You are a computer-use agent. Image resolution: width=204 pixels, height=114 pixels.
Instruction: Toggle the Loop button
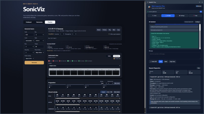click(118, 30)
